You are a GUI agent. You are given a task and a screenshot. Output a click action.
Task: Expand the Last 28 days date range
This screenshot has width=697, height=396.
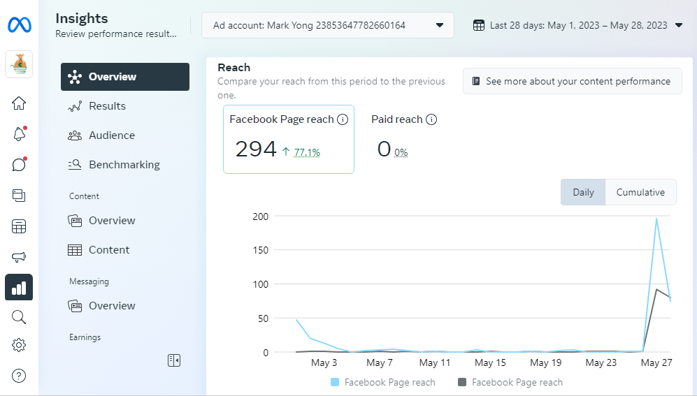tap(578, 25)
